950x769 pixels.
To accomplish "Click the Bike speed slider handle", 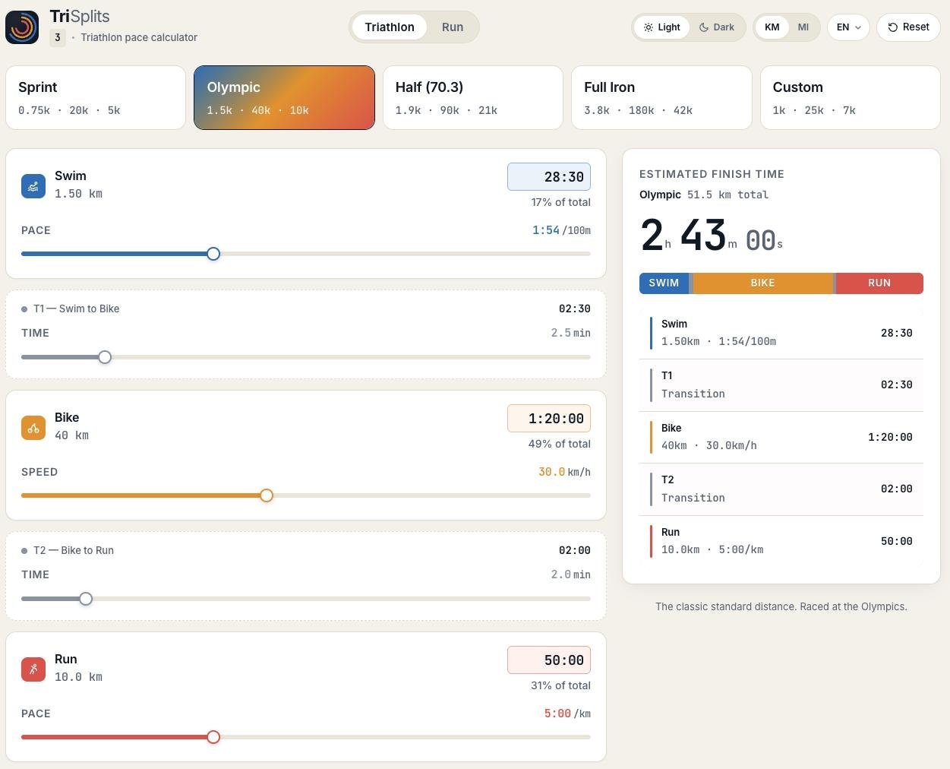I will (267, 495).
